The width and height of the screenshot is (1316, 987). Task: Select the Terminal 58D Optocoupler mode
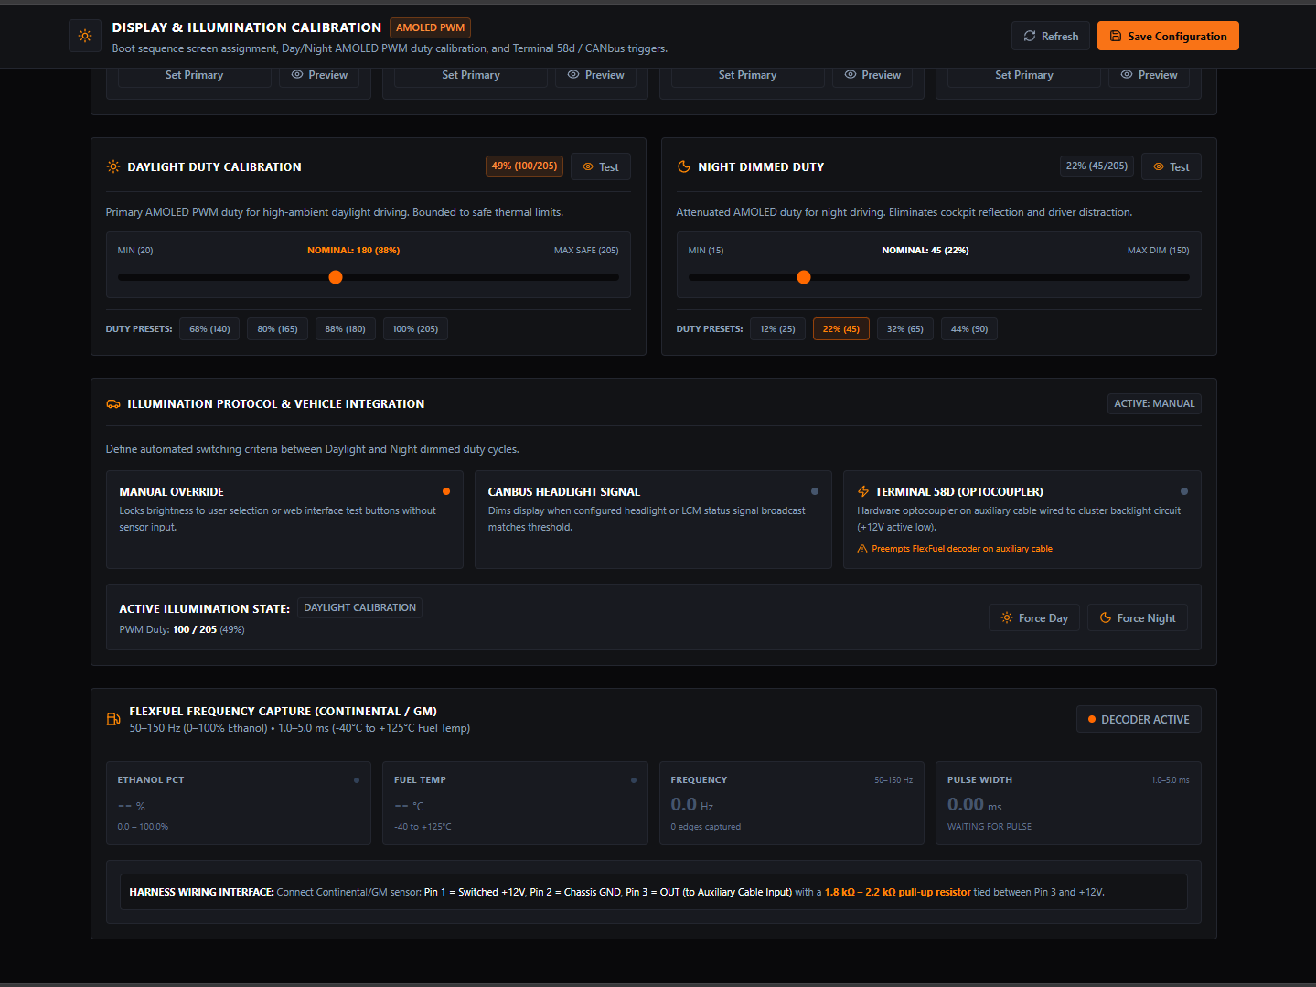(x=1022, y=520)
